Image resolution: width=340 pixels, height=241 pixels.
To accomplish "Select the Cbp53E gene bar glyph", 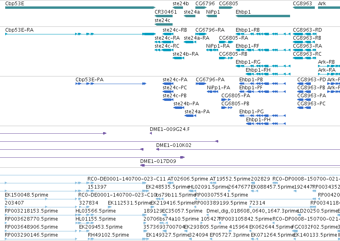I will (x=80, y=8).
